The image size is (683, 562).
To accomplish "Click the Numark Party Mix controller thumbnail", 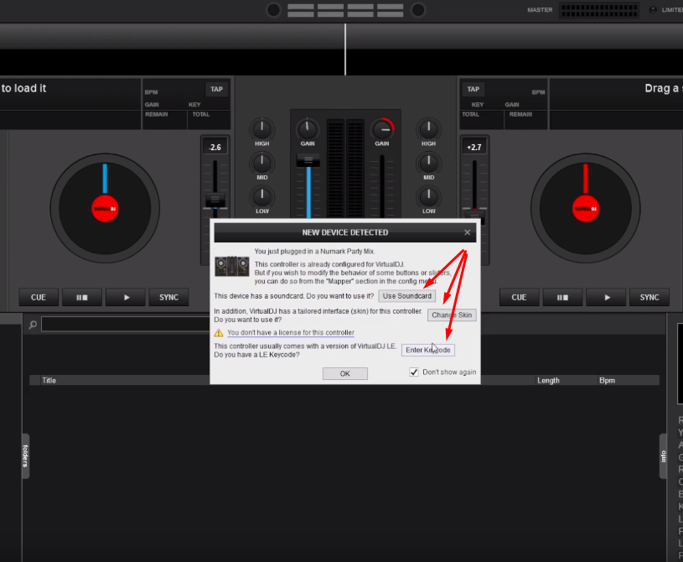I will point(232,266).
